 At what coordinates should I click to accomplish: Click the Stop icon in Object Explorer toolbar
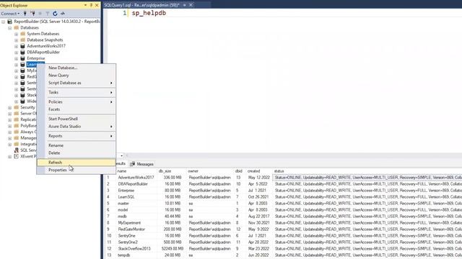(40, 14)
